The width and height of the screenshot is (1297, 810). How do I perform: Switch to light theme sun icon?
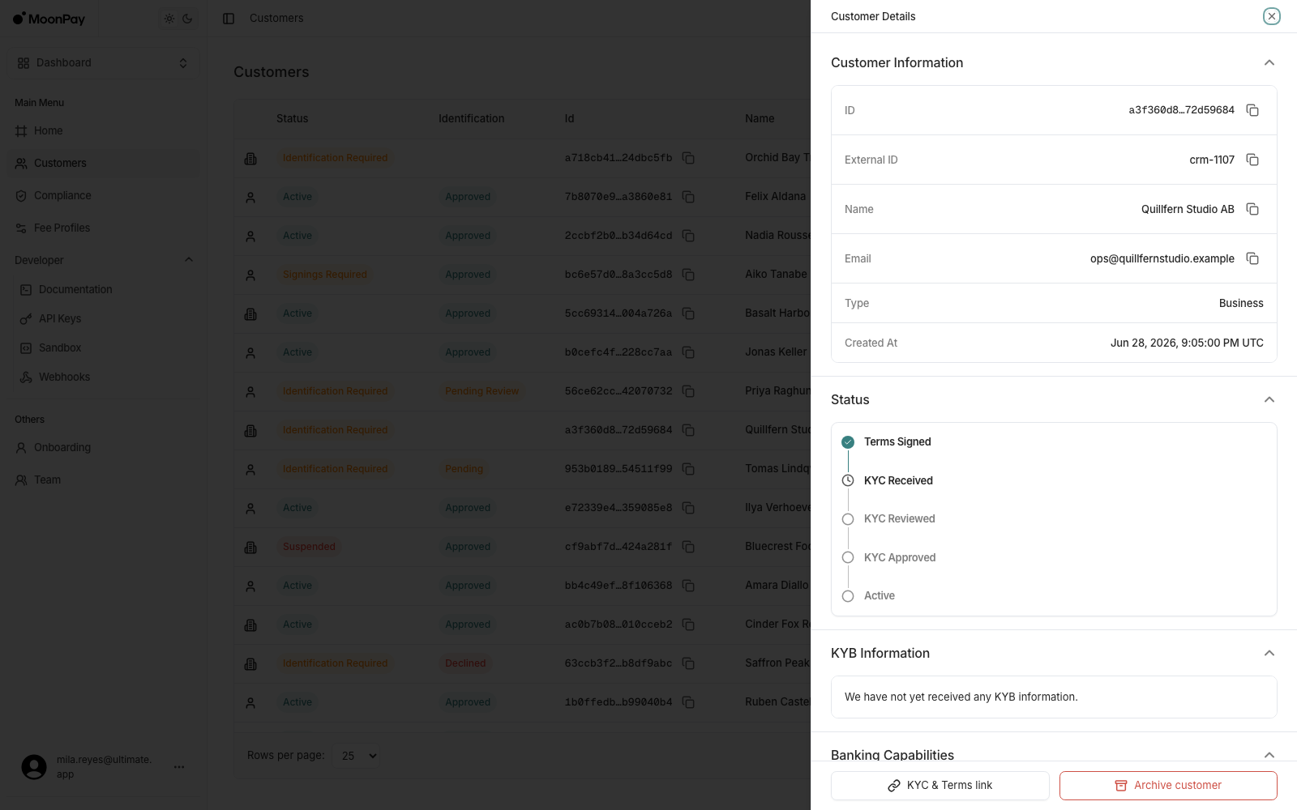[x=169, y=19]
